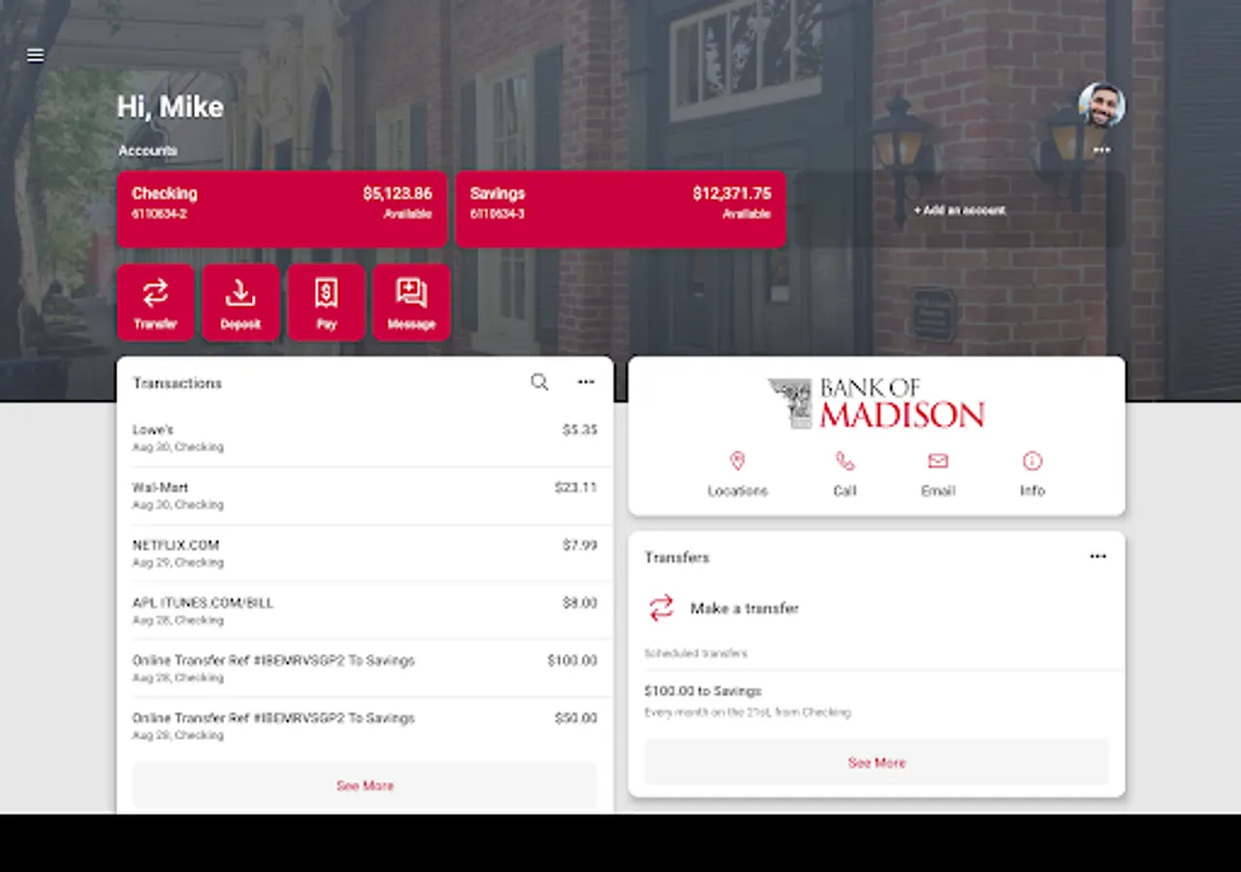Viewport: 1241px width, 872px height.
Task: Open the hamburger navigation menu
Action: click(35, 55)
